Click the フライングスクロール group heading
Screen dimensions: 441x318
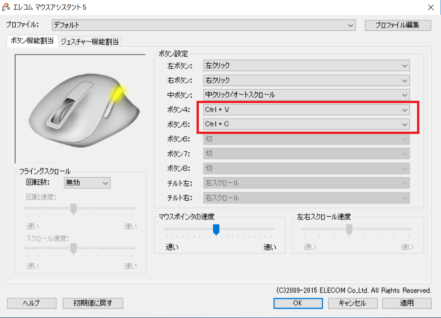[x=45, y=171]
